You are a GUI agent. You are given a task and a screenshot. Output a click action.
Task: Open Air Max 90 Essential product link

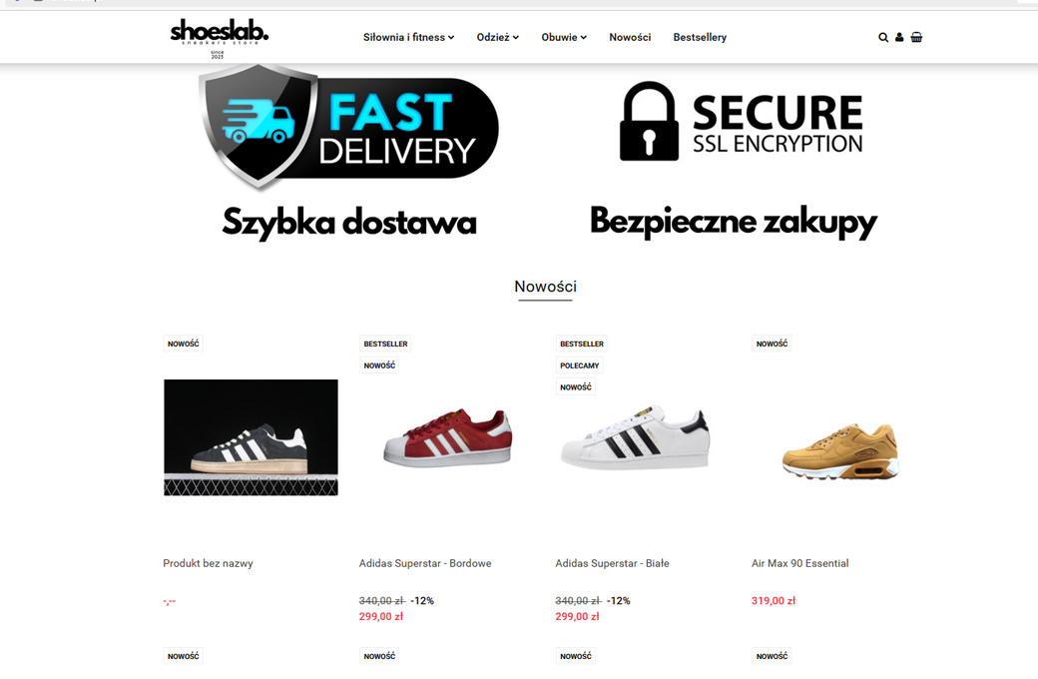click(799, 563)
